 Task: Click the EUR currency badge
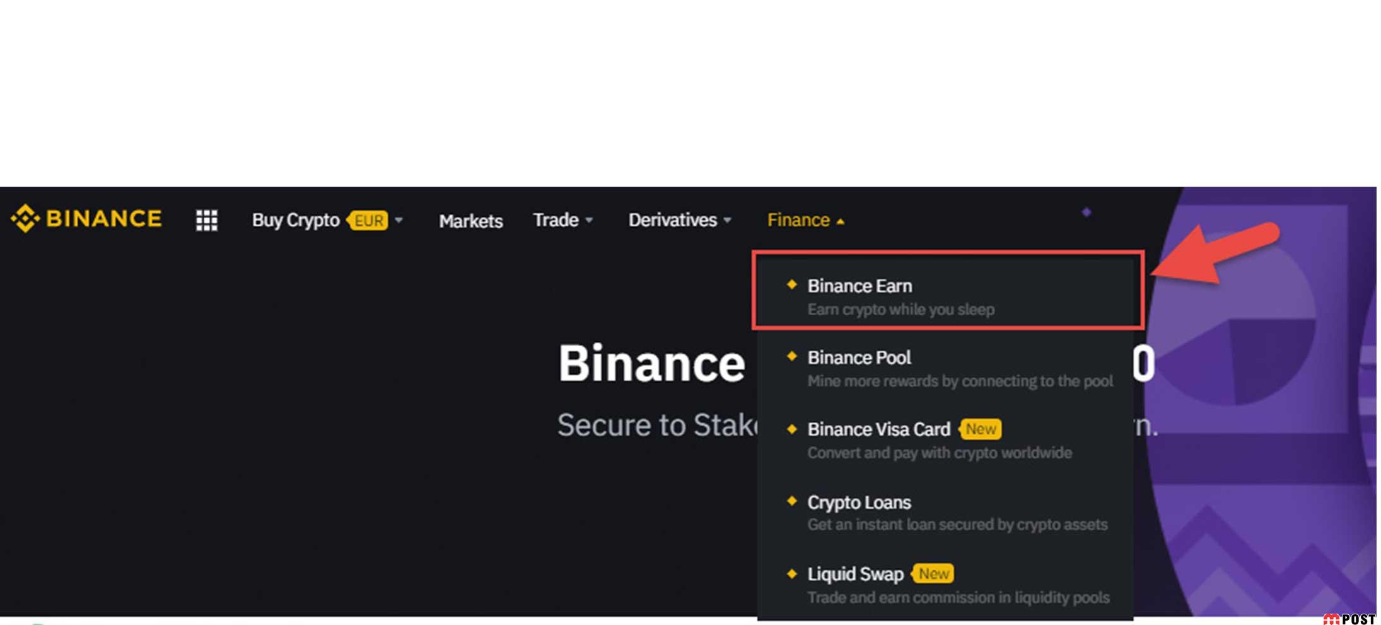(368, 220)
